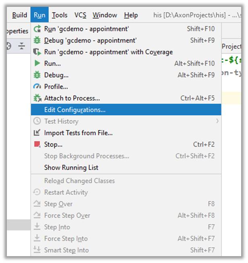Open the Build menu
The image size is (248, 263).
point(20,15)
